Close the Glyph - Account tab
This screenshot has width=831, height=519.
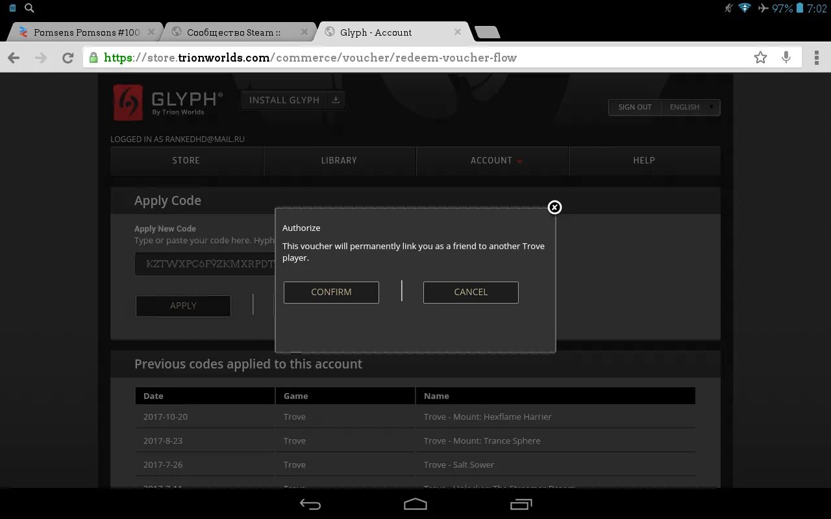coord(458,32)
